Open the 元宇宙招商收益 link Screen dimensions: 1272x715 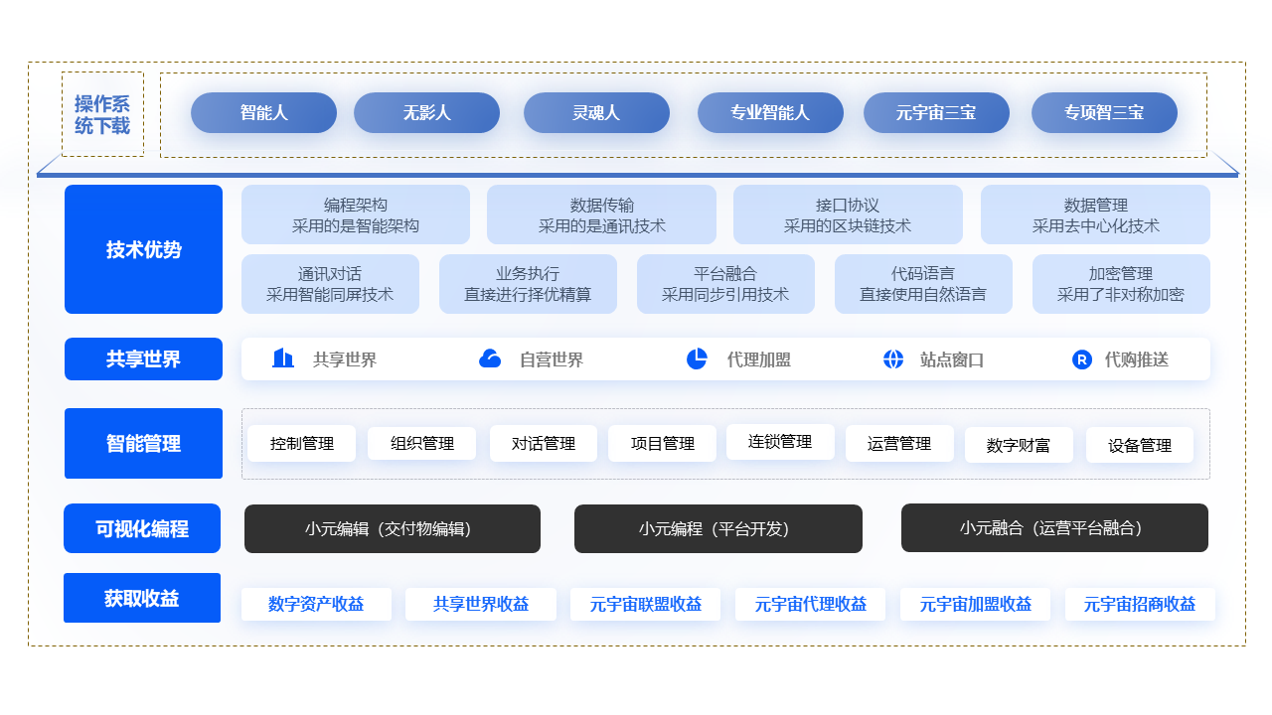pos(1140,604)
